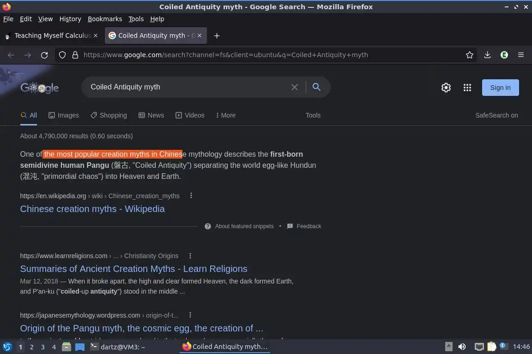Open the volume control in system tray
Viewport: 532px width, 354px height.
point(462,347)
